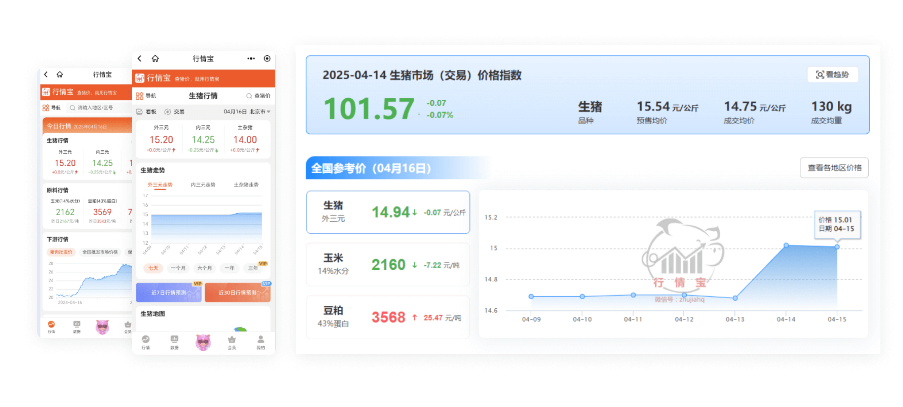The height and width of the screenshot is (407, 903).
Task: Switch to 内三元走势 tab
Action: point(203,185)
